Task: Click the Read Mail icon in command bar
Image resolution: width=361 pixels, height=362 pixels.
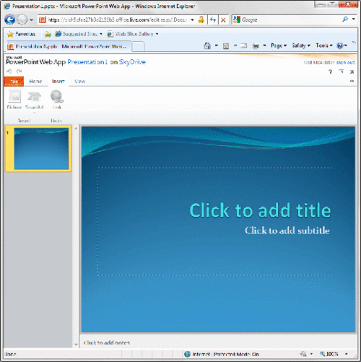Action: pyautogui.click(x=244, y=46)
